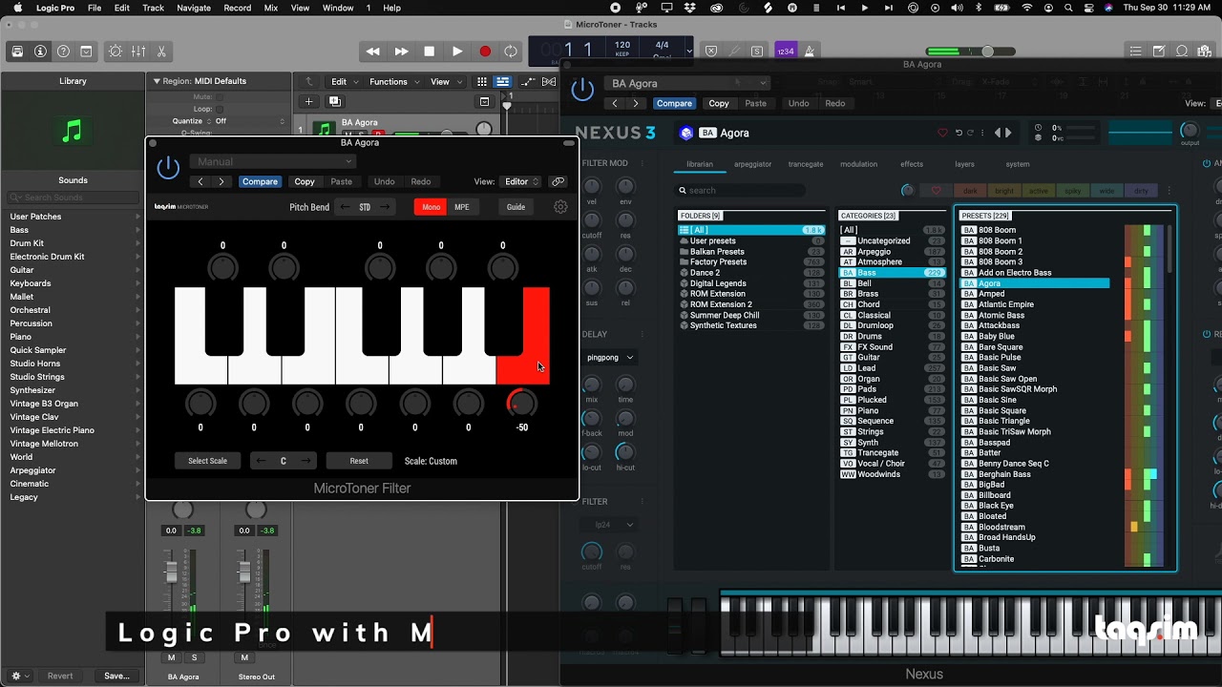Collapse the Region MIDI Defaults disclosure triangle

coord(157,81)
